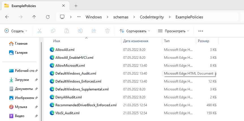The width and height of the screenshot is (244, 121).
Task: Click CodeIntegrity in the breadcrumb path
Action: [152, 17]
